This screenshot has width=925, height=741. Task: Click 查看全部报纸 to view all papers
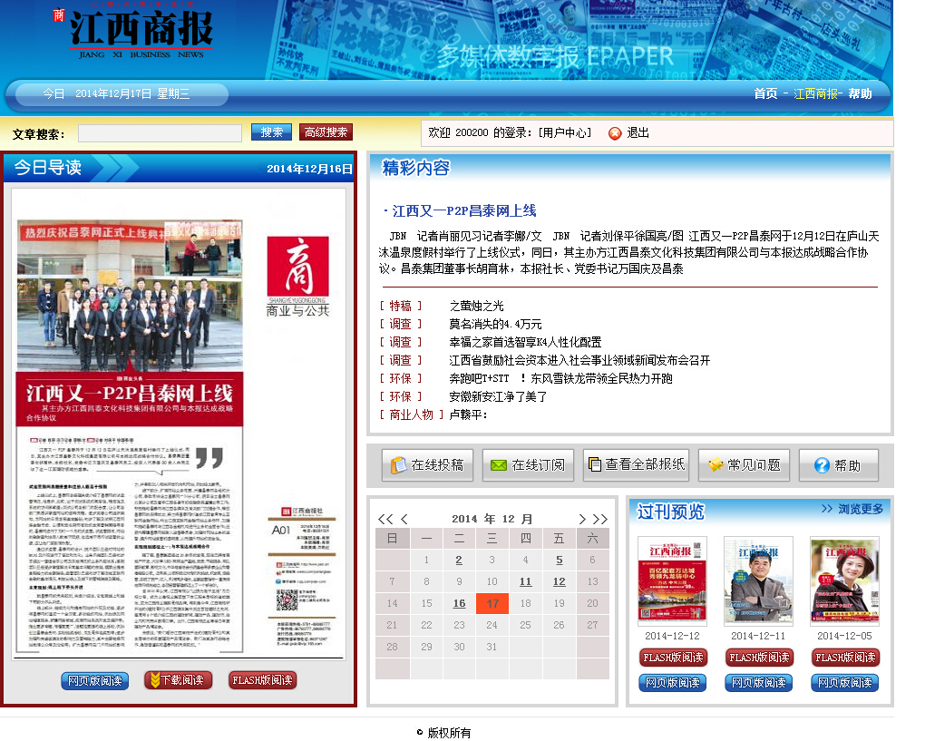pyautogui.click(x=636, y=465)
